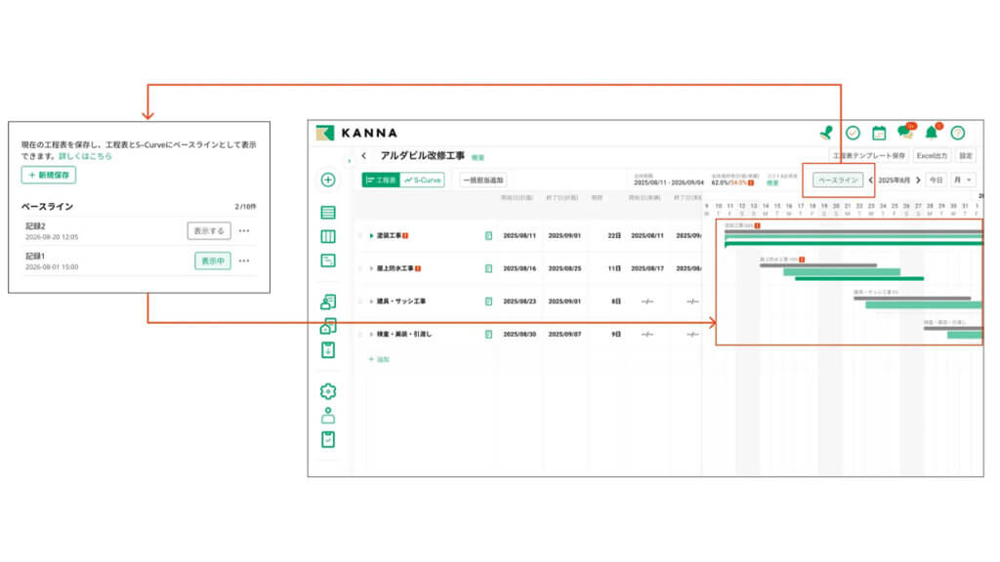Image resolution: width=1000 pixels, height=562 pixels.
Task: Show the 記録2 baseline with 表示する
Action: (x=209, y=230)
